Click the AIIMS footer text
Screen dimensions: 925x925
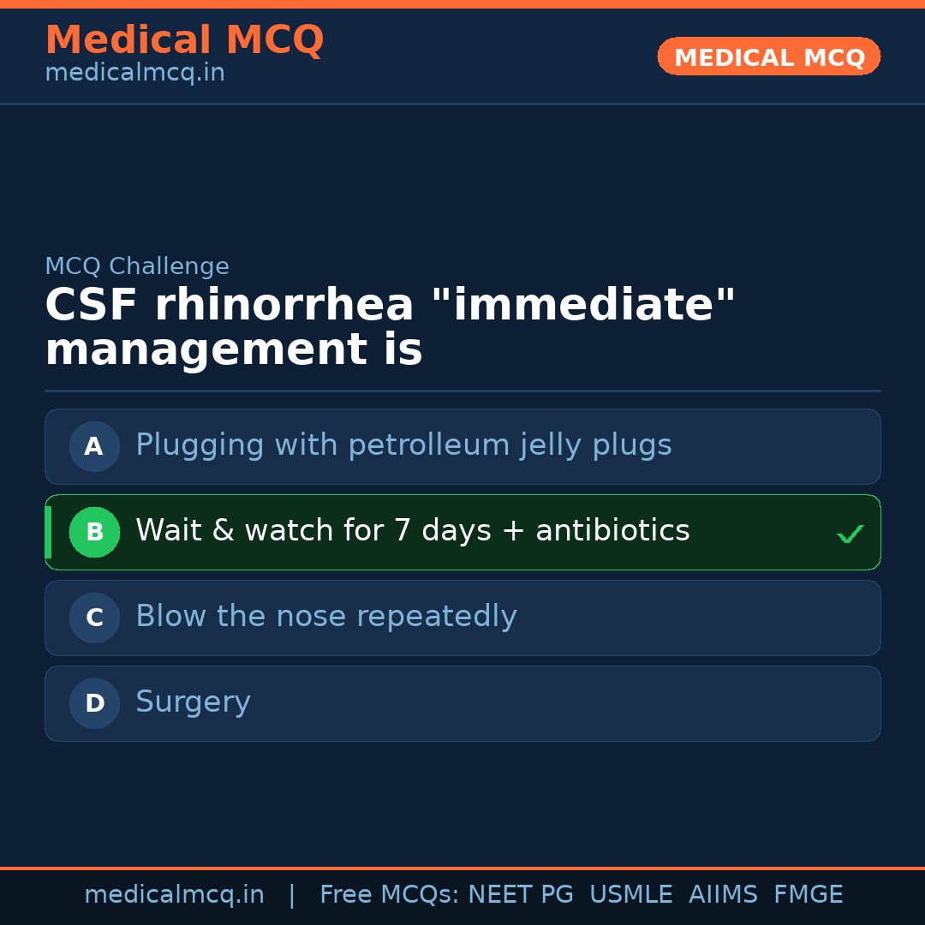click(x=723, y=895)
